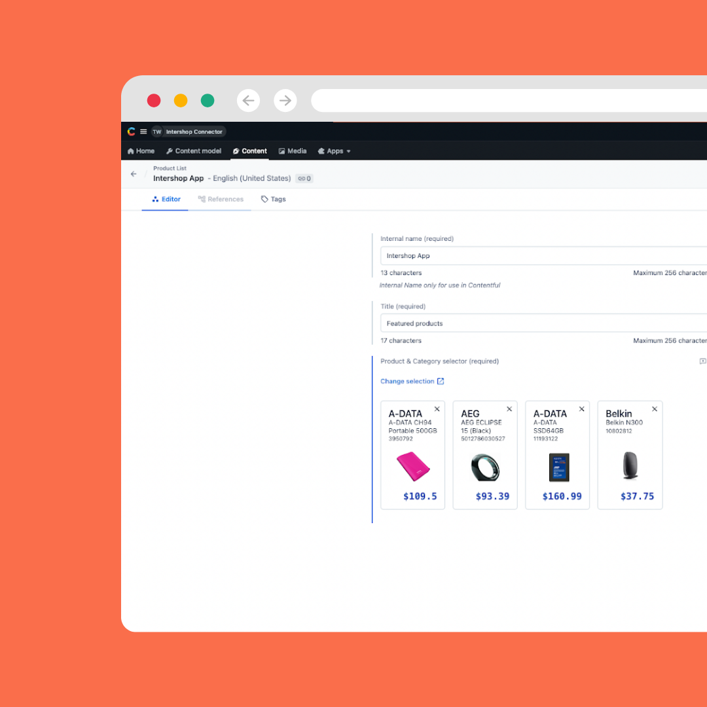This screenshot has width=707, height=707.
Task: Click the Belkin N300 router image
Action: pos(630,466)
